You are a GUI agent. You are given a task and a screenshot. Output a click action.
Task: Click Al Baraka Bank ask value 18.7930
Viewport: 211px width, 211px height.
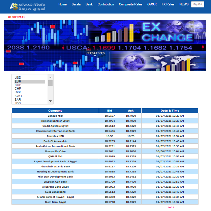tap(131, 187)
